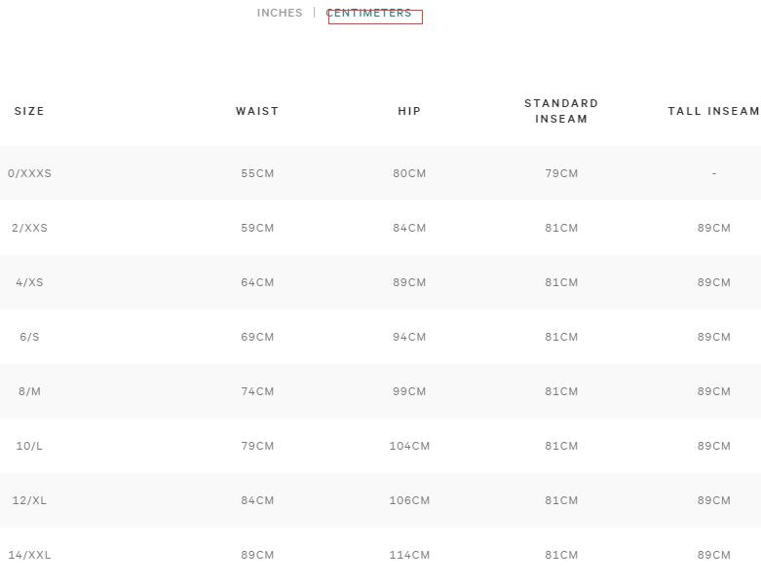Select the Centimeters unit option
The image size is (761, 584).
(x=369, y=14)
